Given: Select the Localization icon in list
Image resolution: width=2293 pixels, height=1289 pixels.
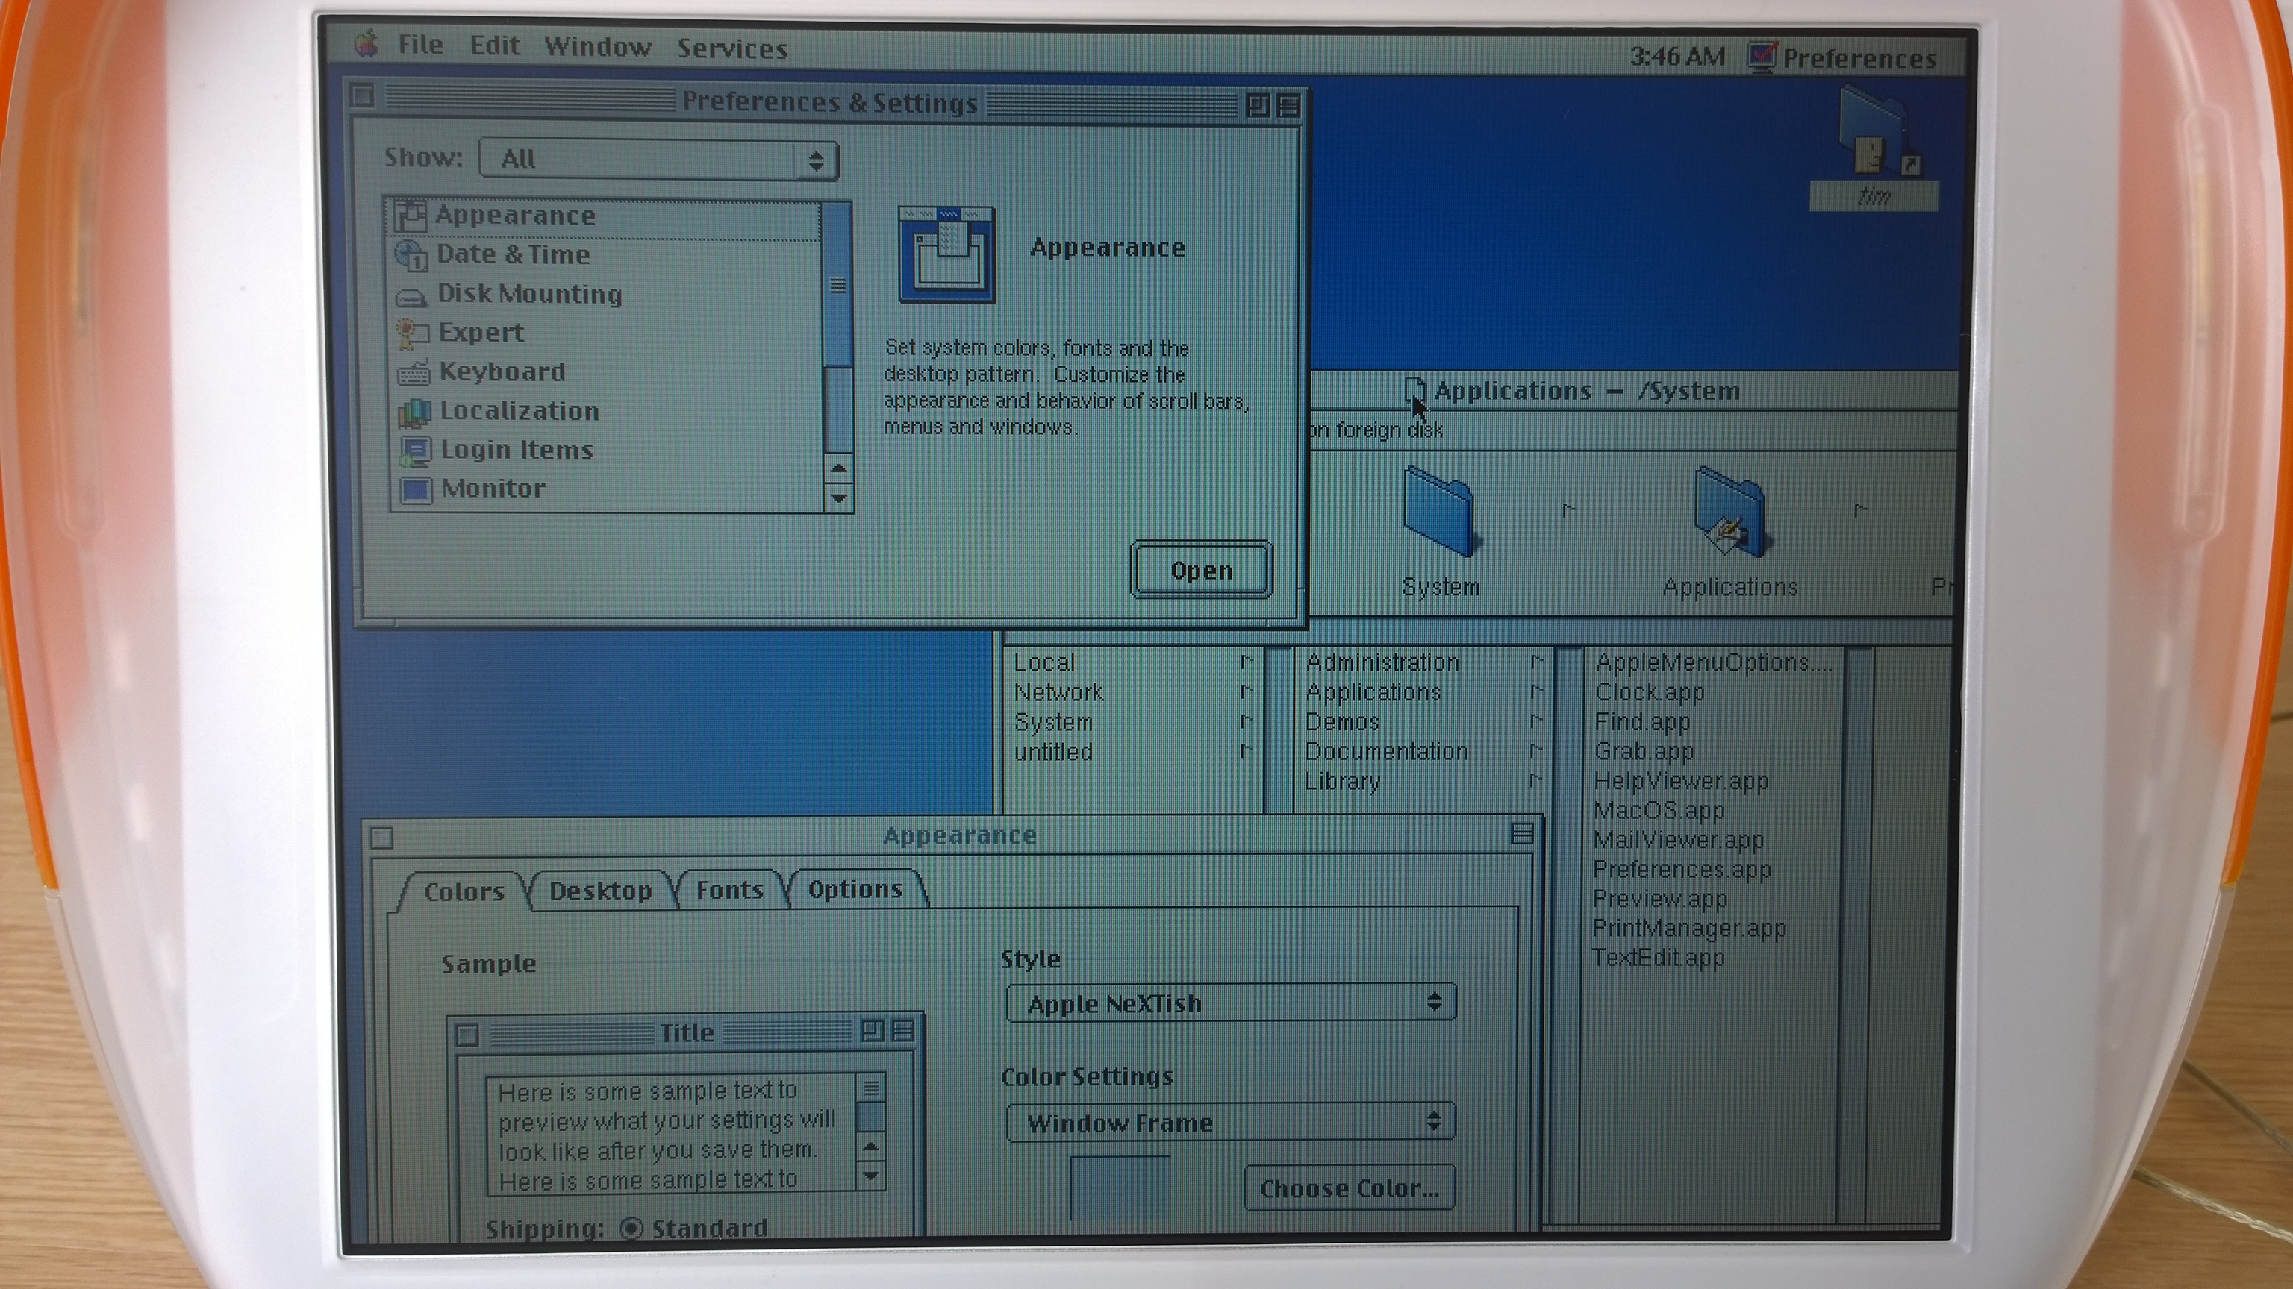Looking at the screenshot, I should (415, 412).
